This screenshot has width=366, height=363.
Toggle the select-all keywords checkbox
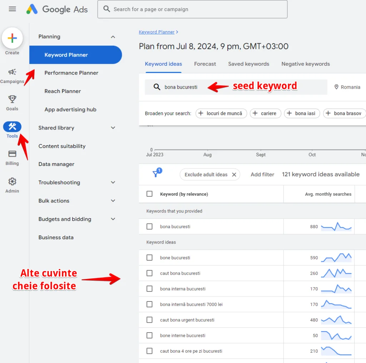tap(149, 194)
